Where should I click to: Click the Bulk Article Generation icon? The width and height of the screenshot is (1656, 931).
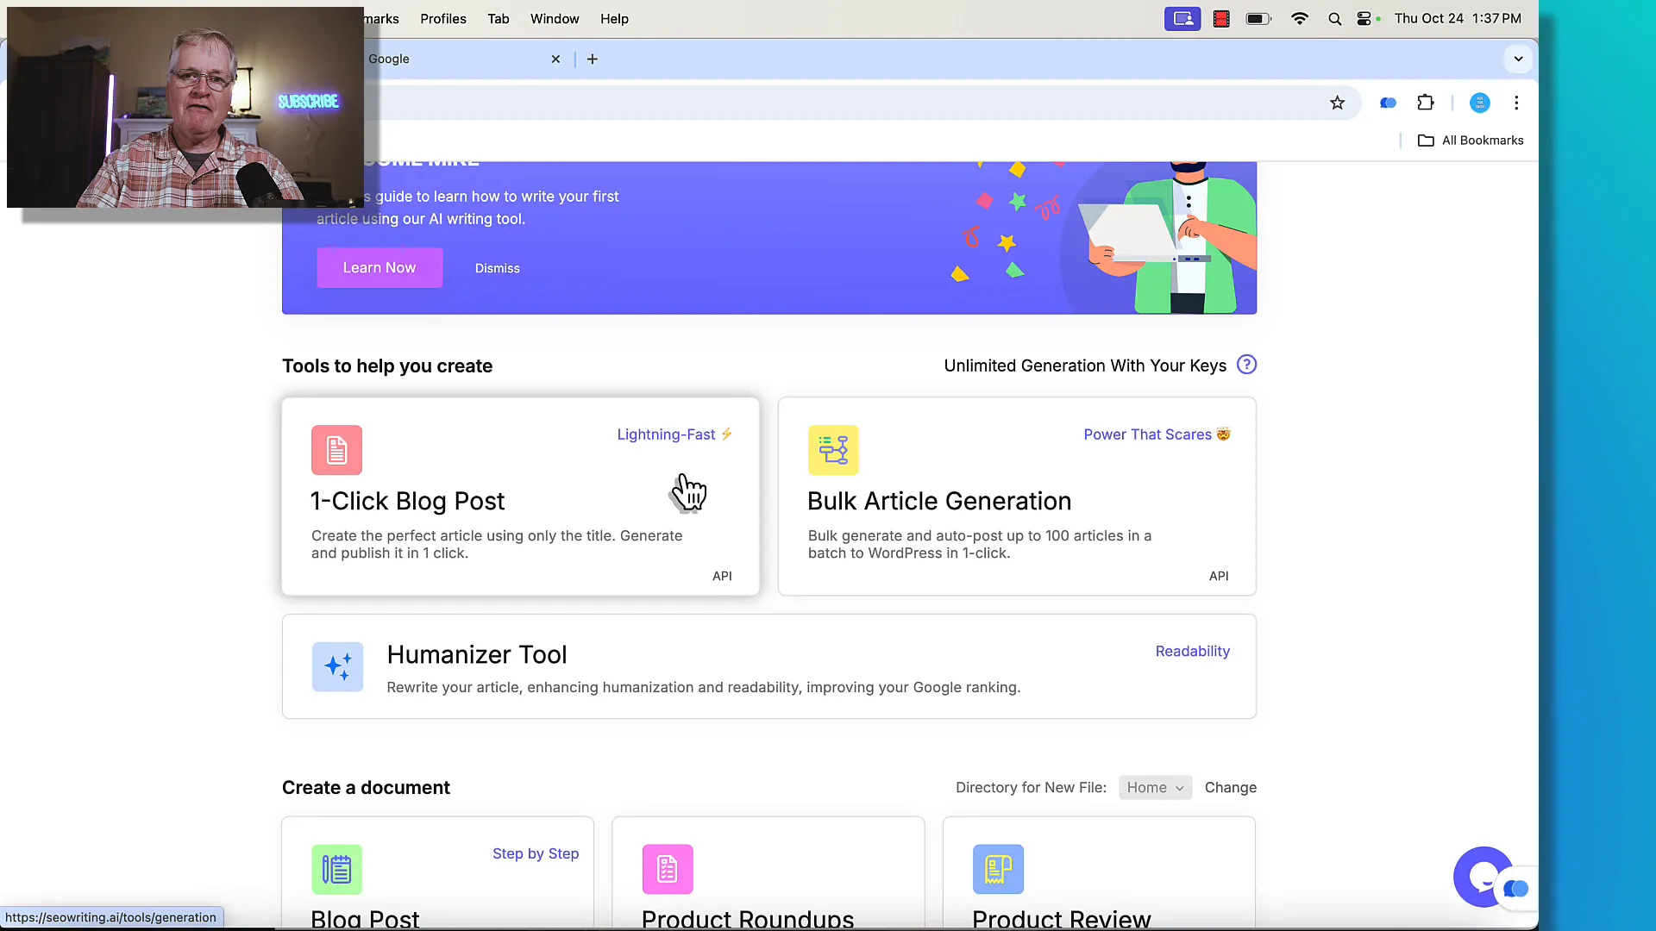point(834,449)
